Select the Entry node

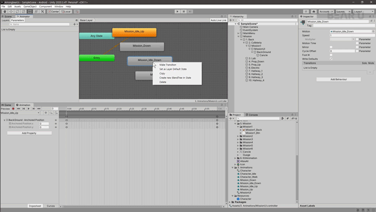point(96,58)
